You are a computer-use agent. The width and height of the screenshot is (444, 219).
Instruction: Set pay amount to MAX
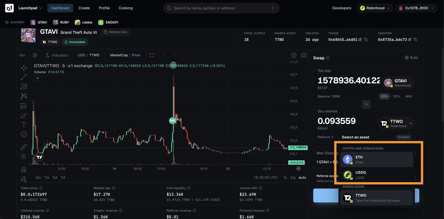coord(409,96)
